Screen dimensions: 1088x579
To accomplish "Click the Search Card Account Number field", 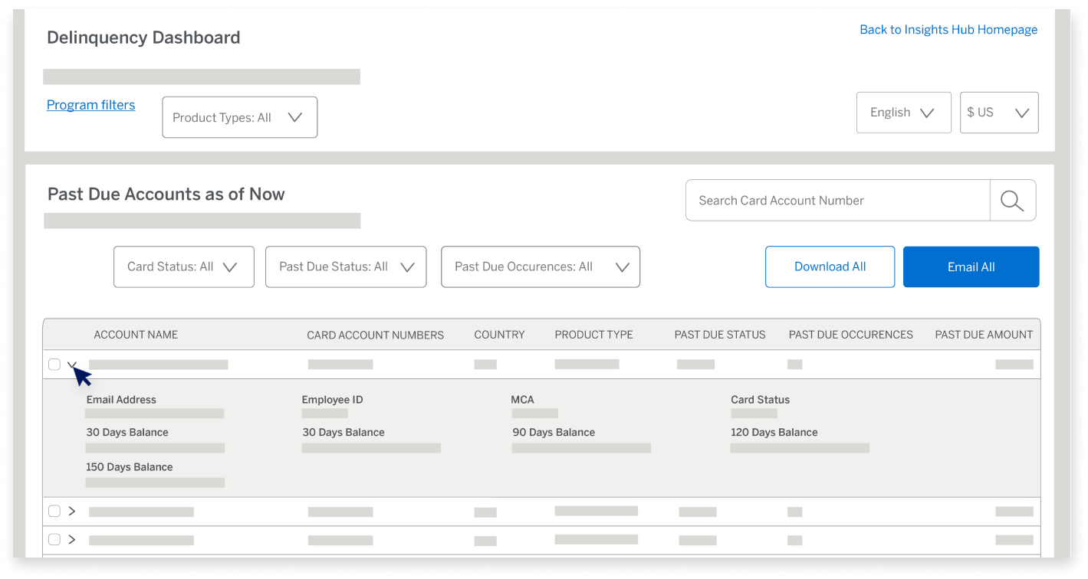I will point(836,200).
